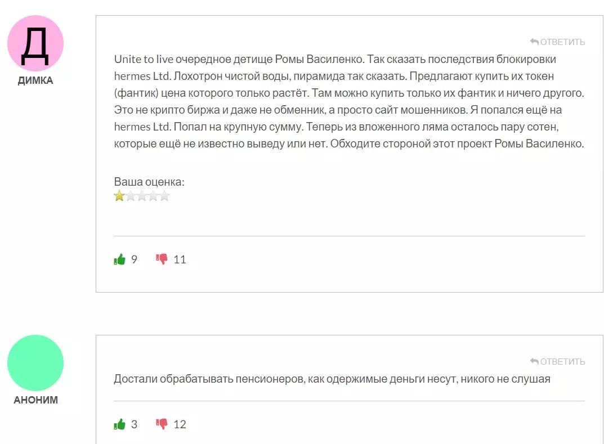The image size is (604, 444).
Task: Dislike the anonymous comment with thumbs-down
Action: click(x=162, y=424)
